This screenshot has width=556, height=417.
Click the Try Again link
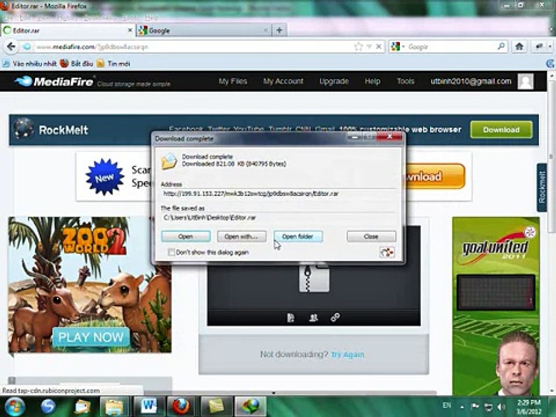(348, 354)
